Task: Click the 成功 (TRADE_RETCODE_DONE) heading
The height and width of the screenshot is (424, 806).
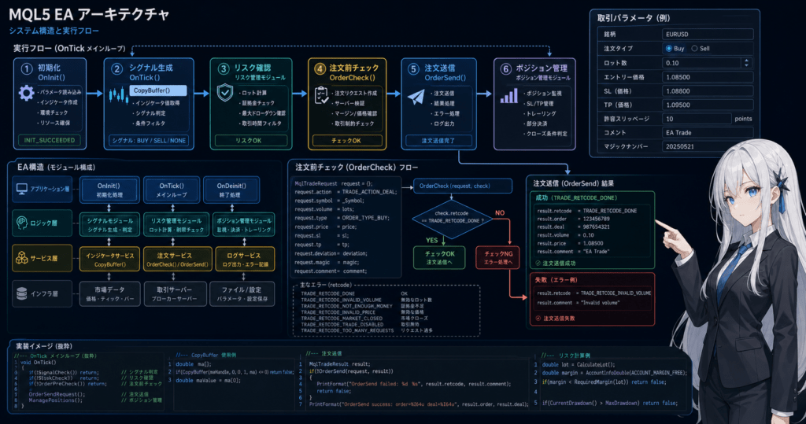Action: pos(576,198)
